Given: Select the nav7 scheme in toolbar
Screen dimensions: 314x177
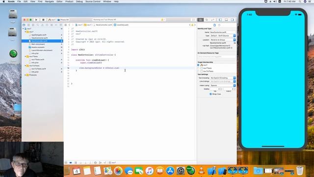Looking at the screenshot, I should tap(52, 20).
